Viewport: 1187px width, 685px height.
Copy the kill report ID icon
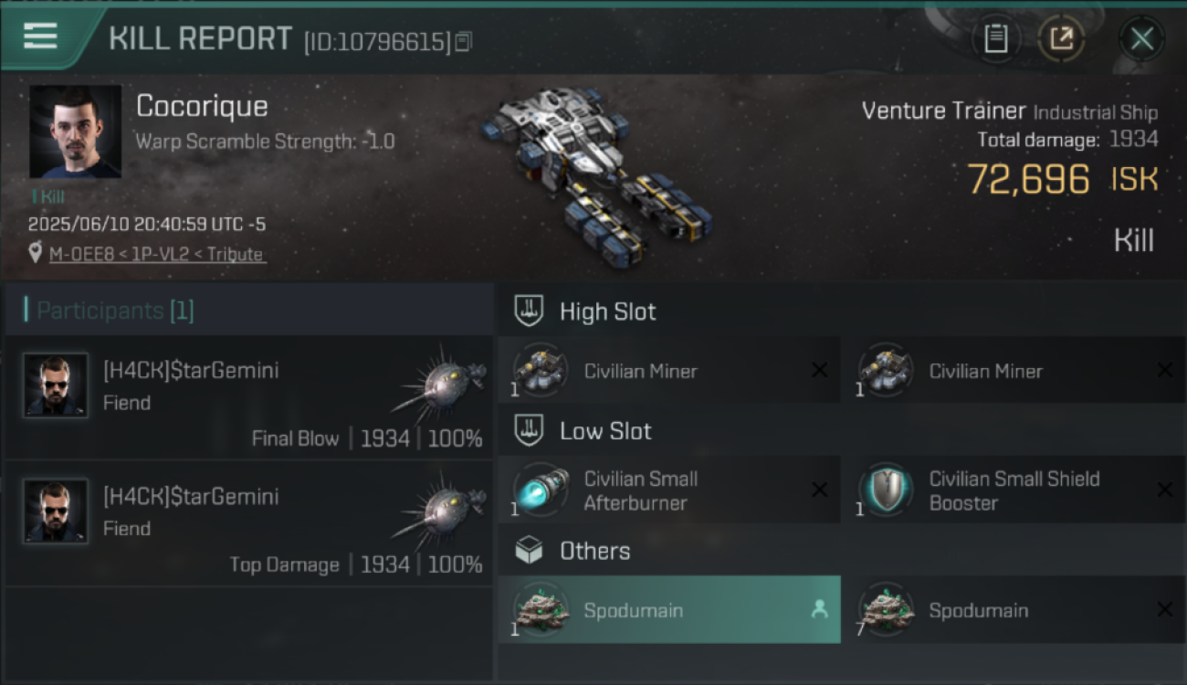[463, 42]
